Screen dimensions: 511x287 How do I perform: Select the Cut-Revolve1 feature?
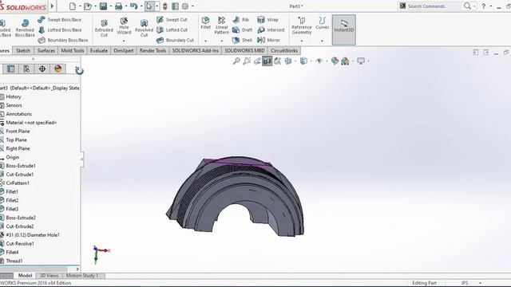19,243
